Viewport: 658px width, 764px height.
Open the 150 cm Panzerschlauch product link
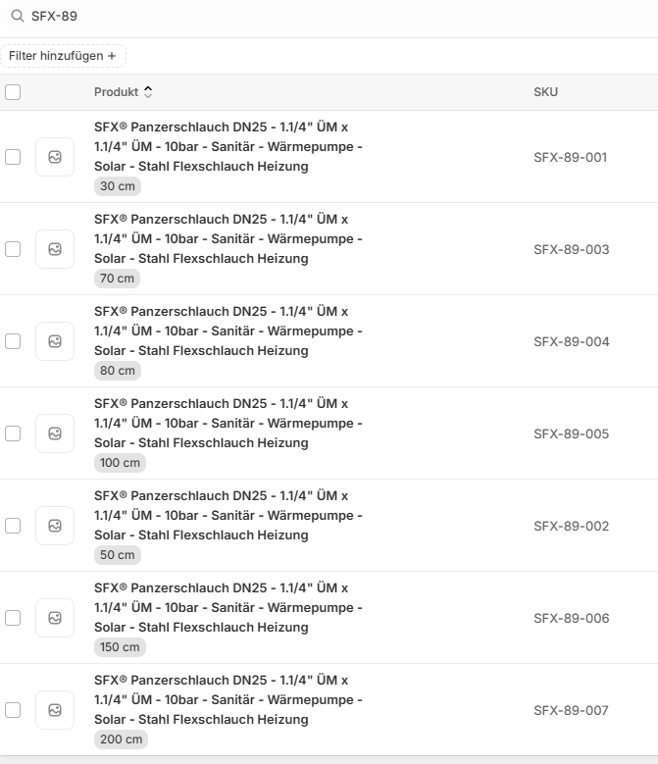(x=228, y=607)
